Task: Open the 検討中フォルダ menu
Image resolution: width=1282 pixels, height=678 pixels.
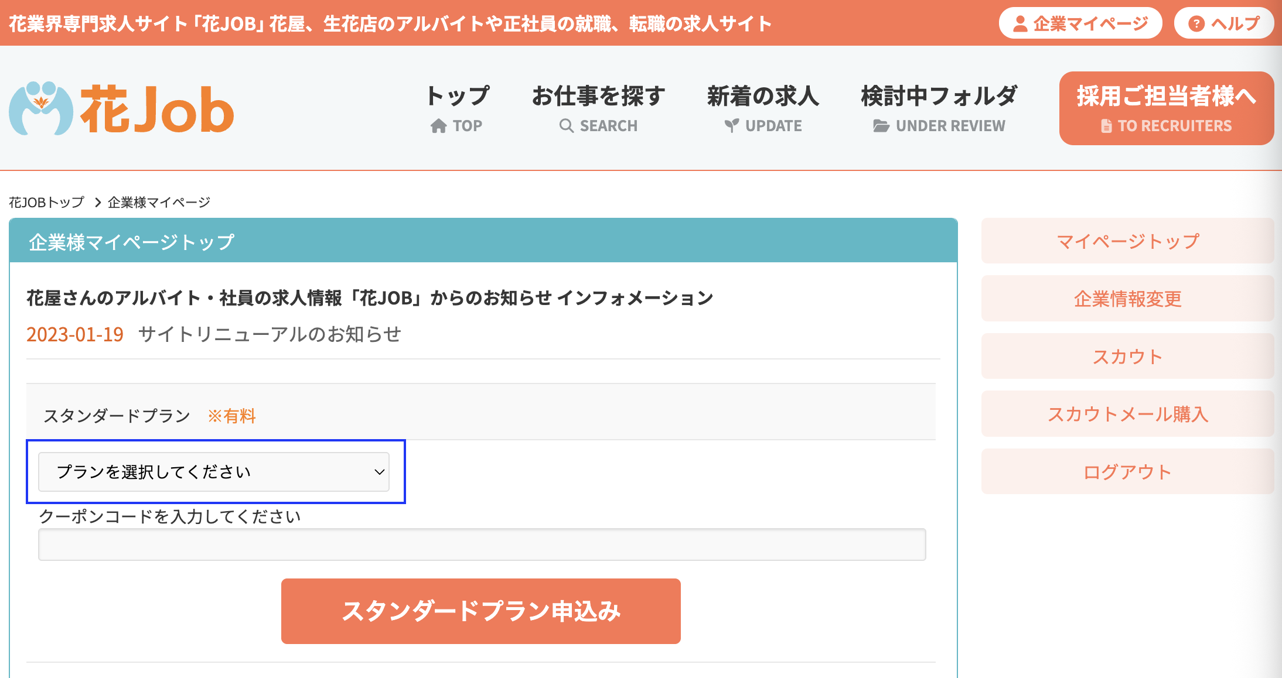Action: (x=939, y=97)
